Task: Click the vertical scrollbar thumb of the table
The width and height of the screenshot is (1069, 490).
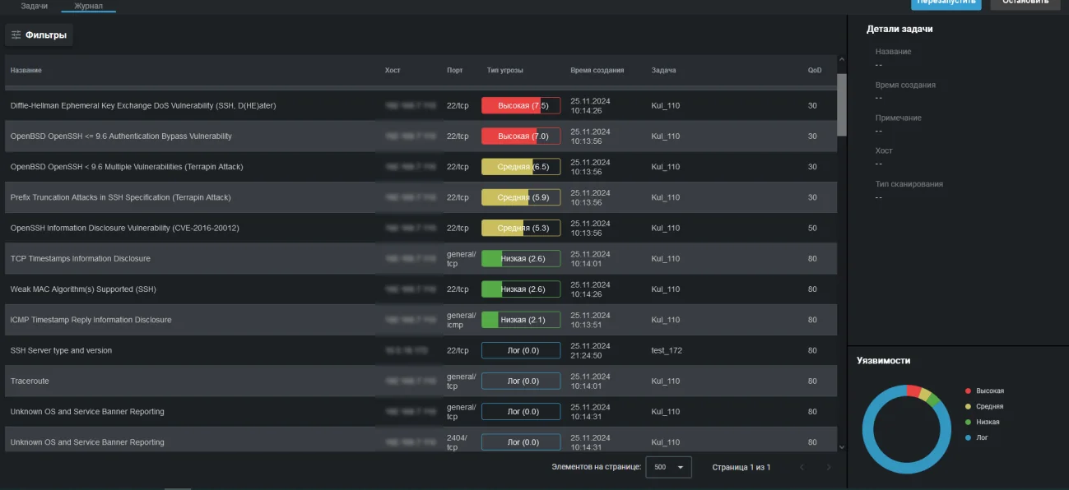Action: coord(841,104)
